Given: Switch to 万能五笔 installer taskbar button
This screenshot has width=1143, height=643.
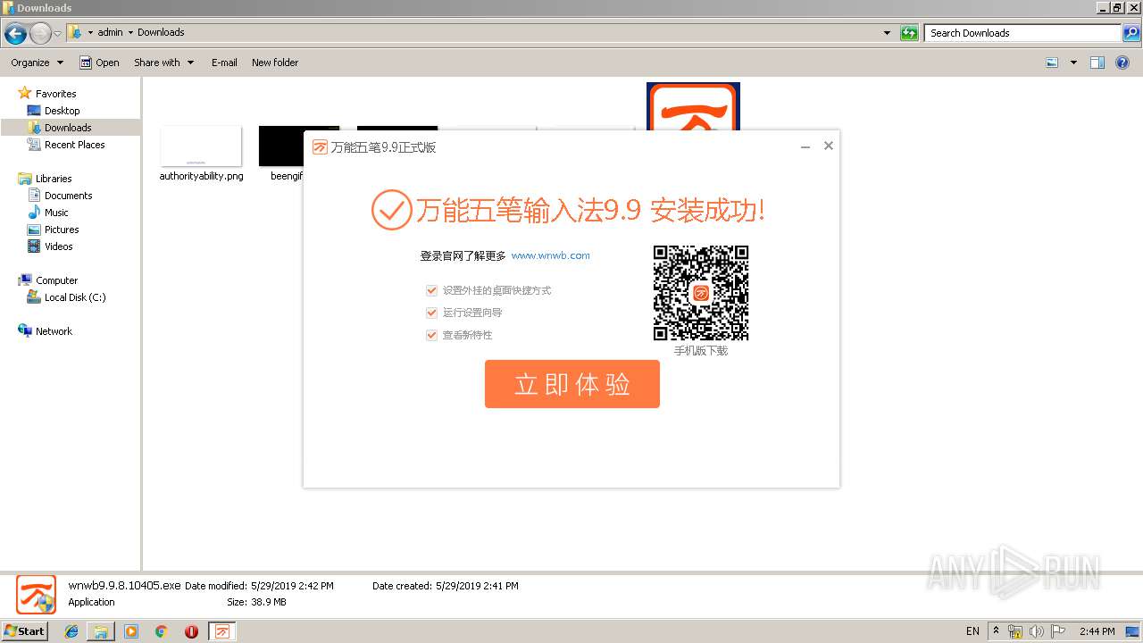Looking at the screenshot, I should [x=222, y=631].
